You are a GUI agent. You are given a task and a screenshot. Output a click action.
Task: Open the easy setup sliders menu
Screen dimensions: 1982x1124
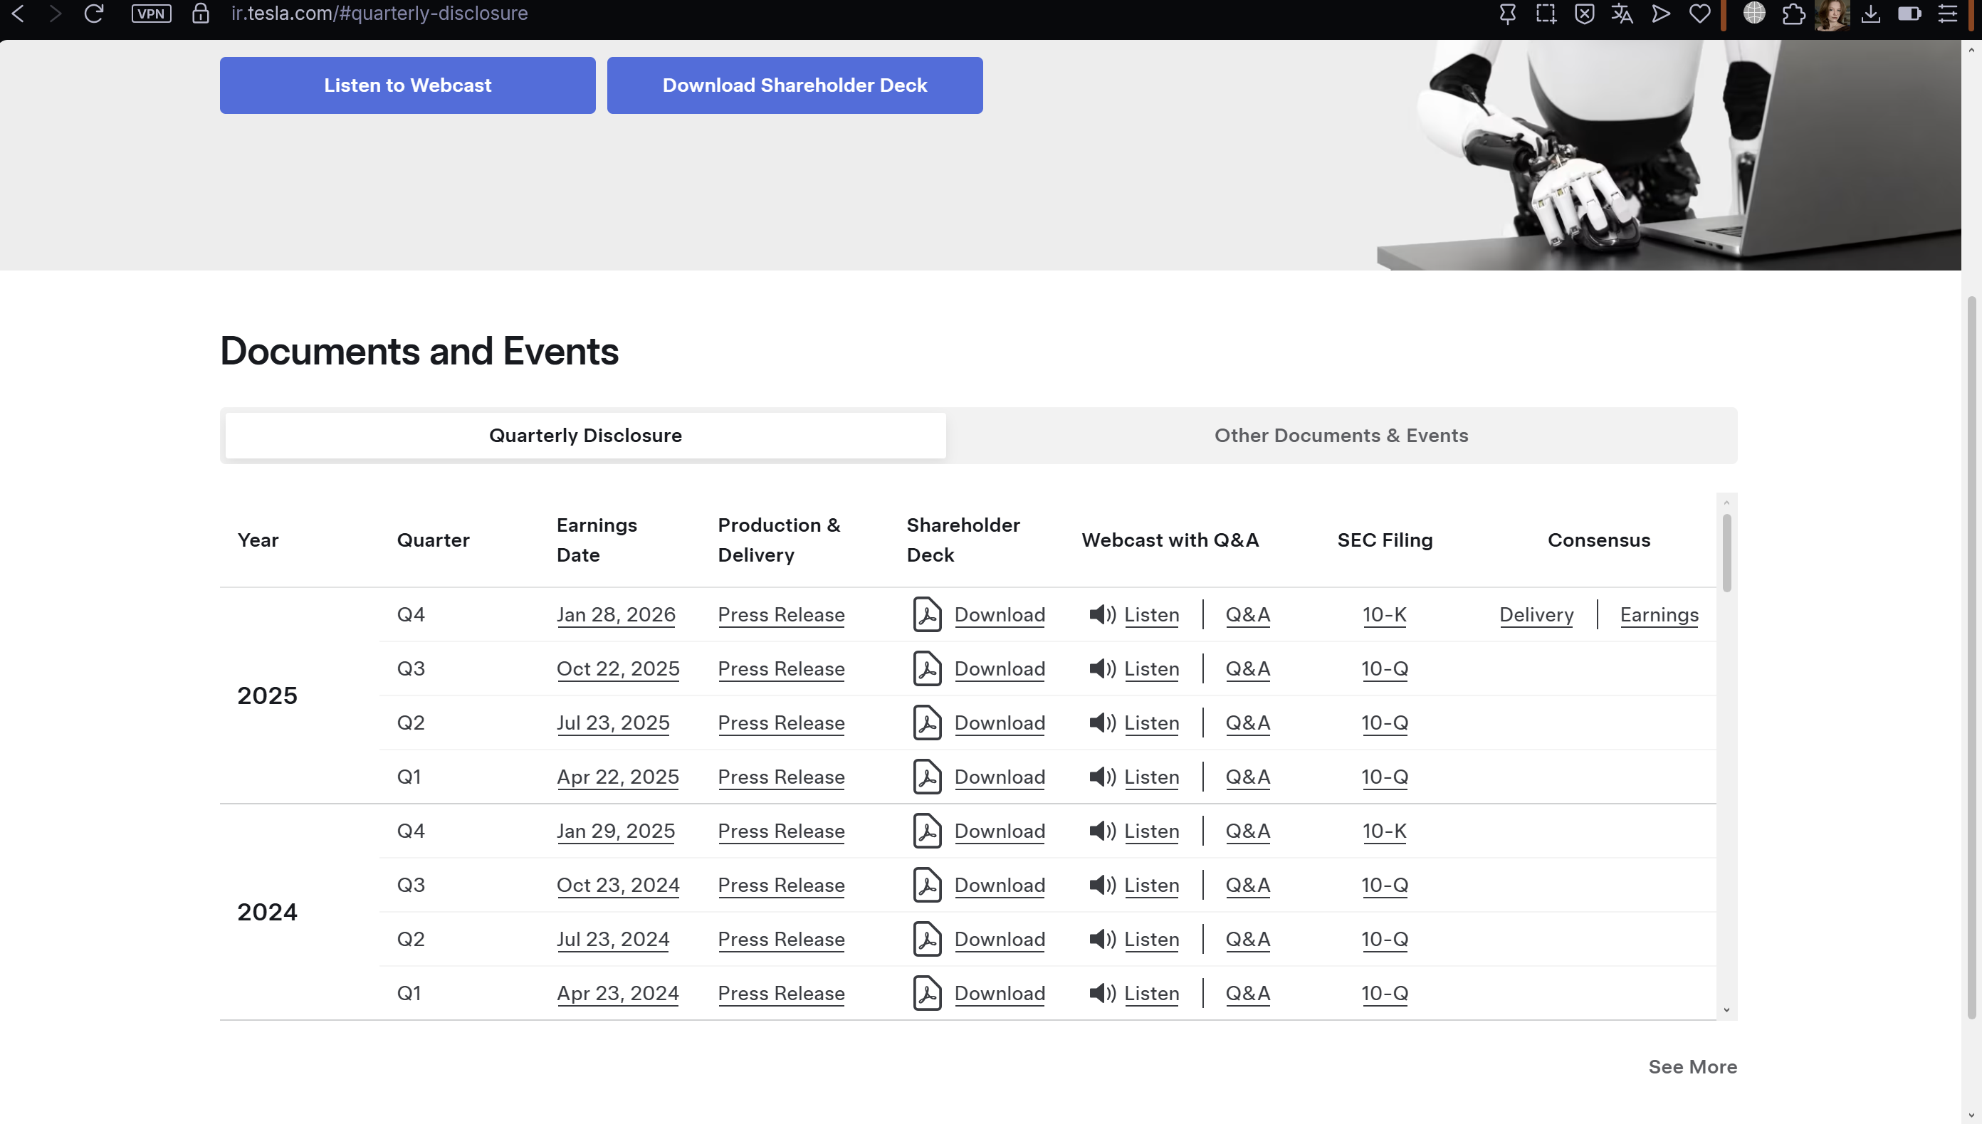tap(1947, 13)
